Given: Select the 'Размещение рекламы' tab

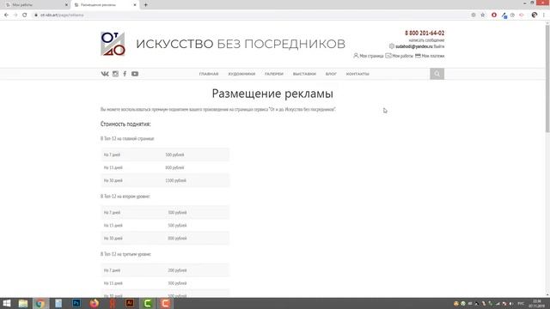Looking at the screenshot, I should 105,5.
